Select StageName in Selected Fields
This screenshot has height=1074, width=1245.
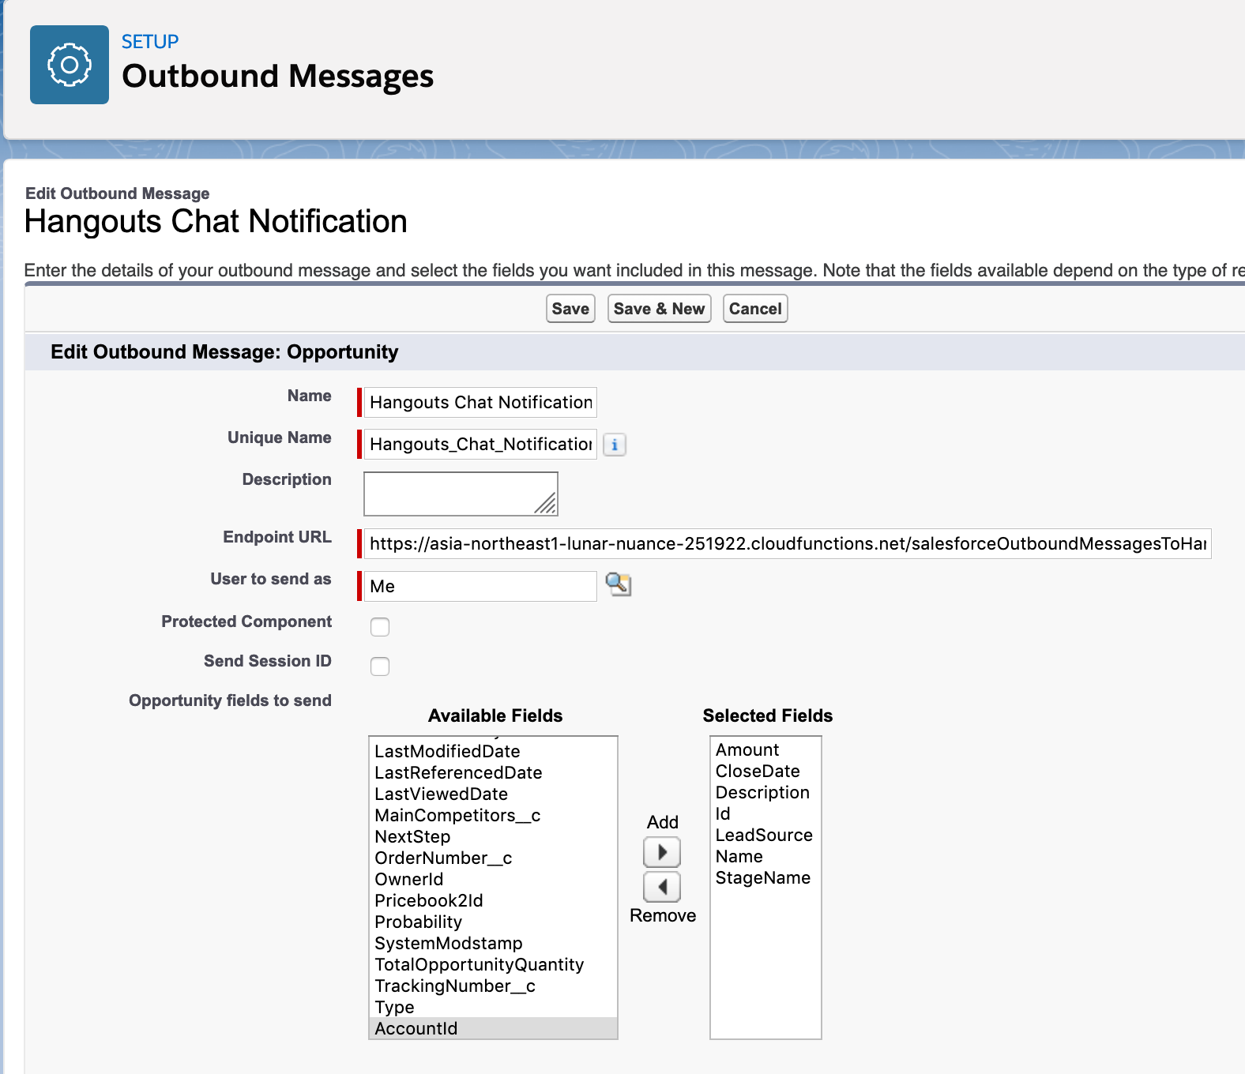765,877
